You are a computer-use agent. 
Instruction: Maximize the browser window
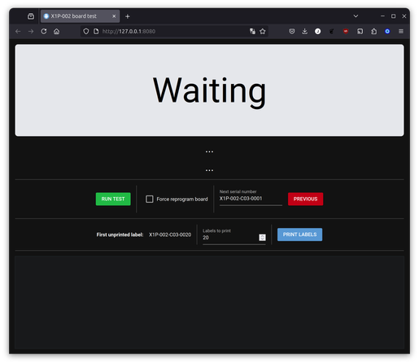[x=393, y=16]
